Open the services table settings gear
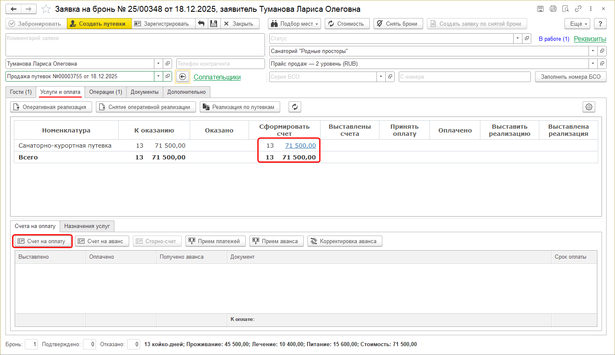Viewport: 615px width, 355px height. point(589,107)
